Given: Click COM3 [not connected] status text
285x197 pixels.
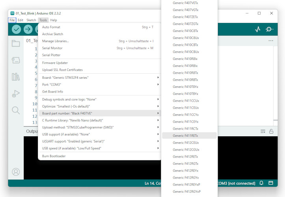Looking at the screenshot, I should tap(237, 183).
